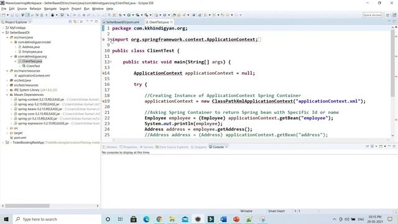Image resolution: width=398 pixels, height=224 pixels.
Task: Toggle Link with Editor in Project Explorer
Action: click(75, 22)
